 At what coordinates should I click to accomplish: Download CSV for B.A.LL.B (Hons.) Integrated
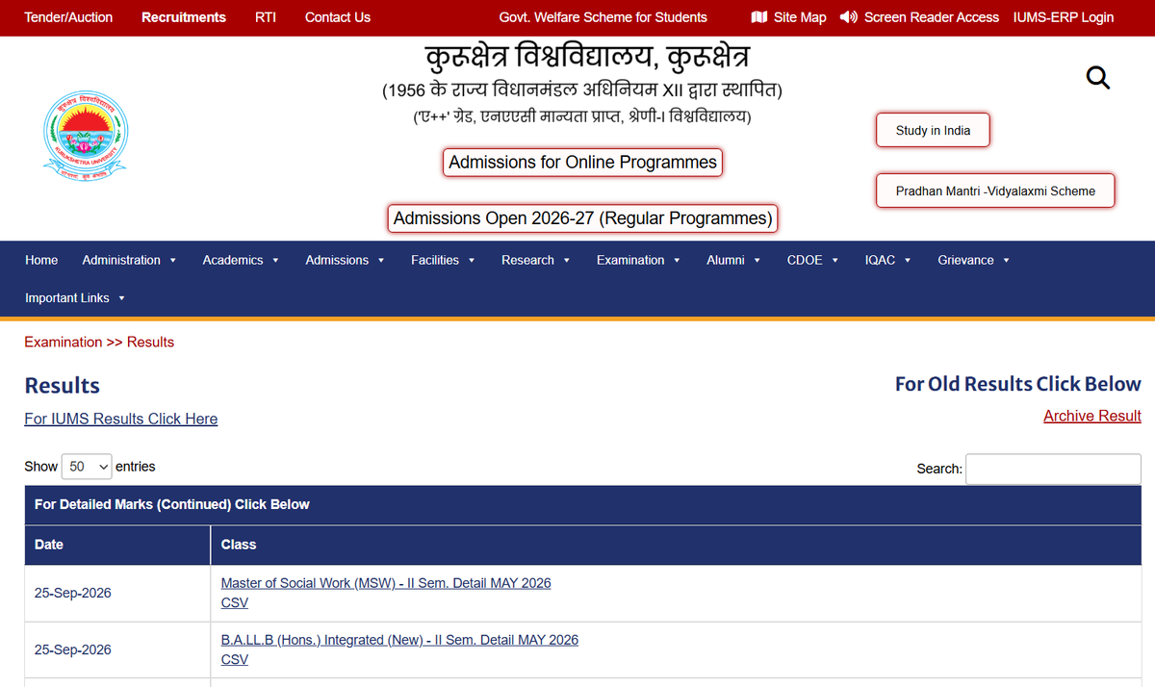click(234, 660)
